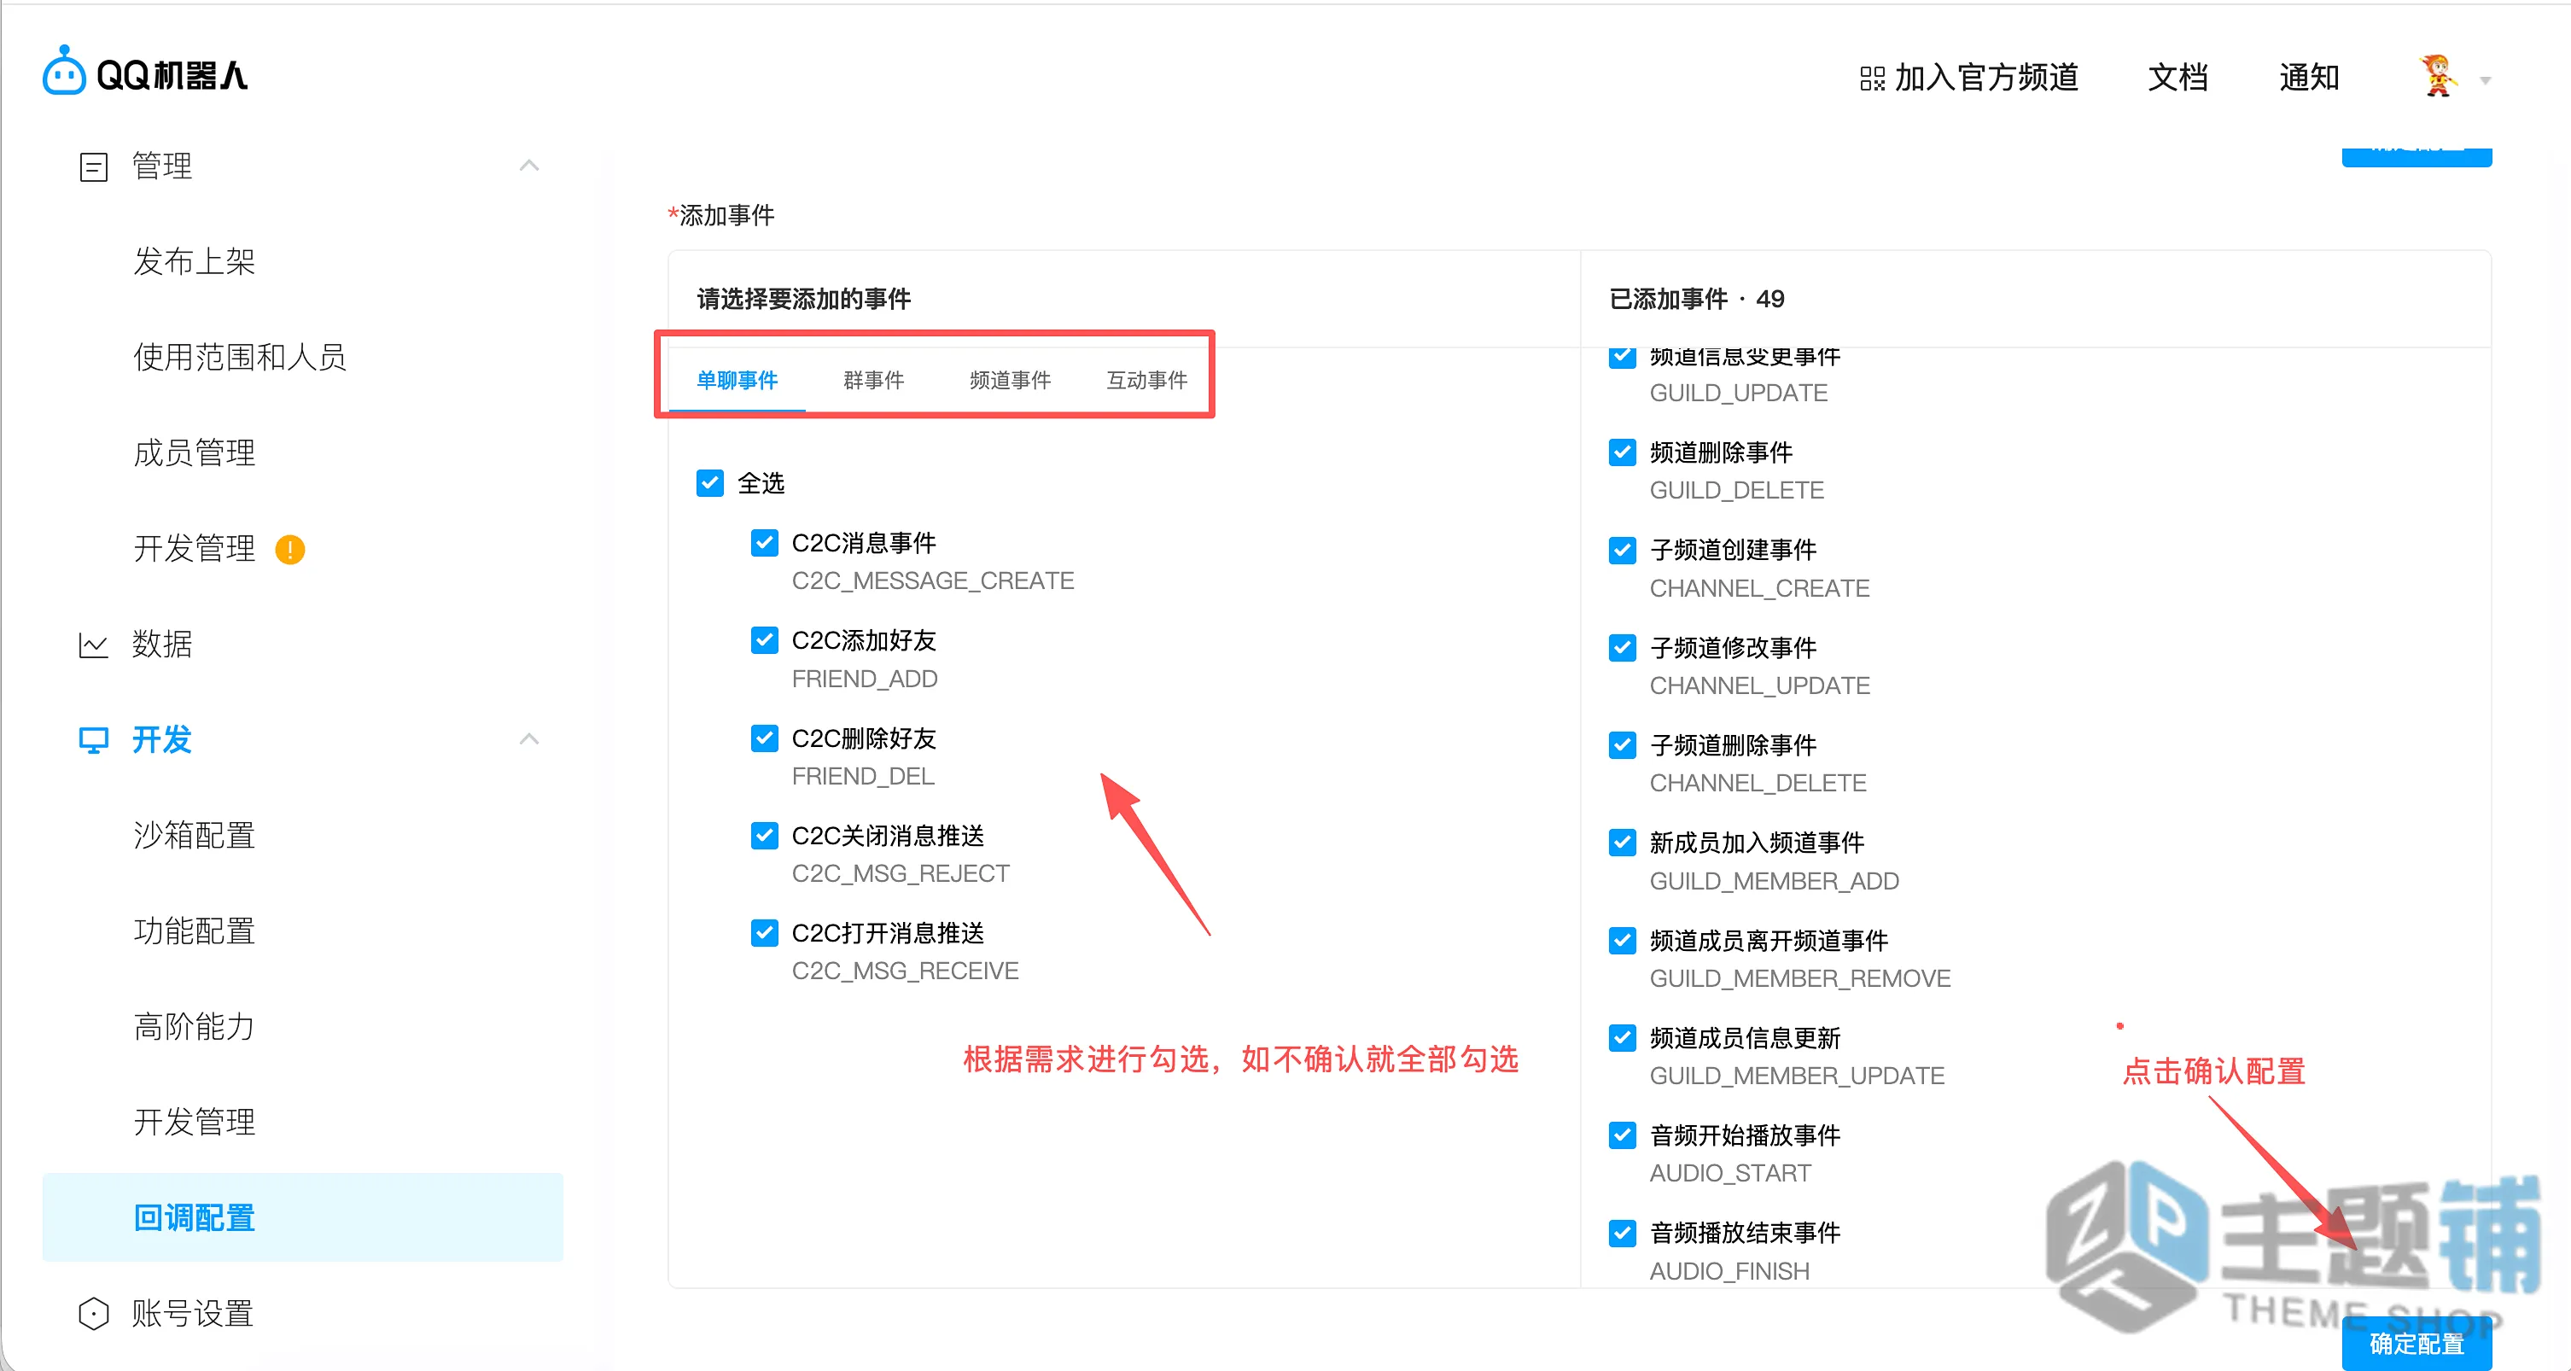Click the 管理 document icon in sidebar
Image resolution: width=2571 pixels, height=1371 pixels.
pos(93,166)
